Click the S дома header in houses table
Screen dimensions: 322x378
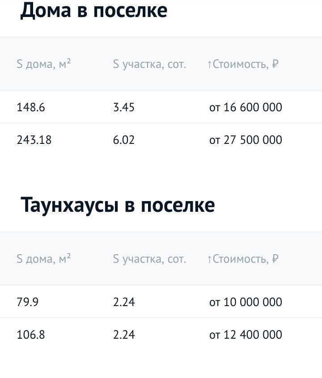(44, 64)
